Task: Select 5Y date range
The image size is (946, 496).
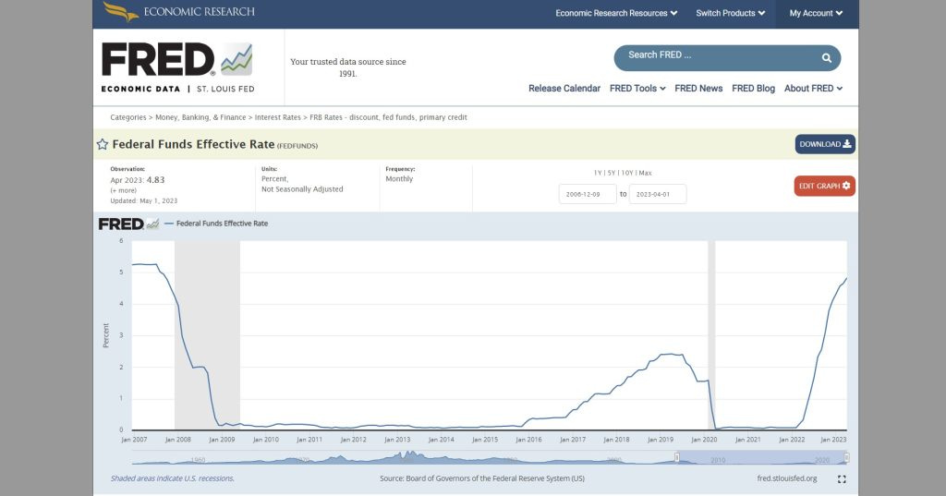Action: pyautogui.click(x=612, y=173)
